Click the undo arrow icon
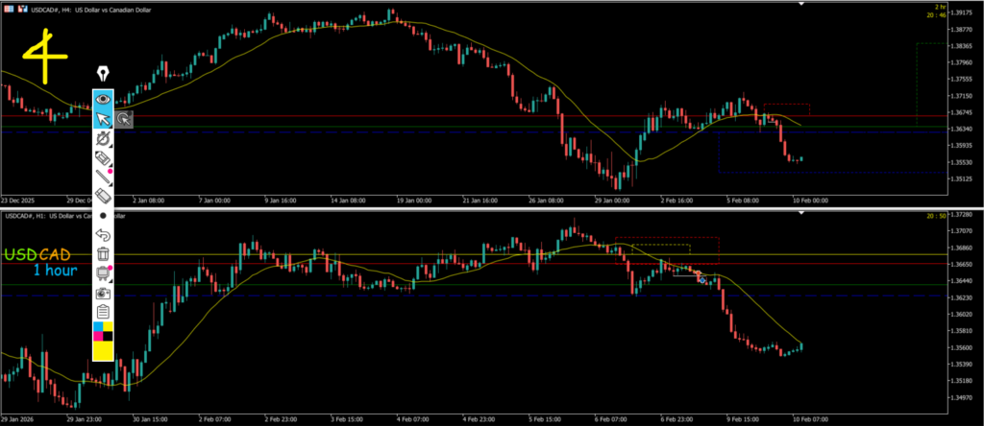 pyautogui.click(x=103, y=235)
